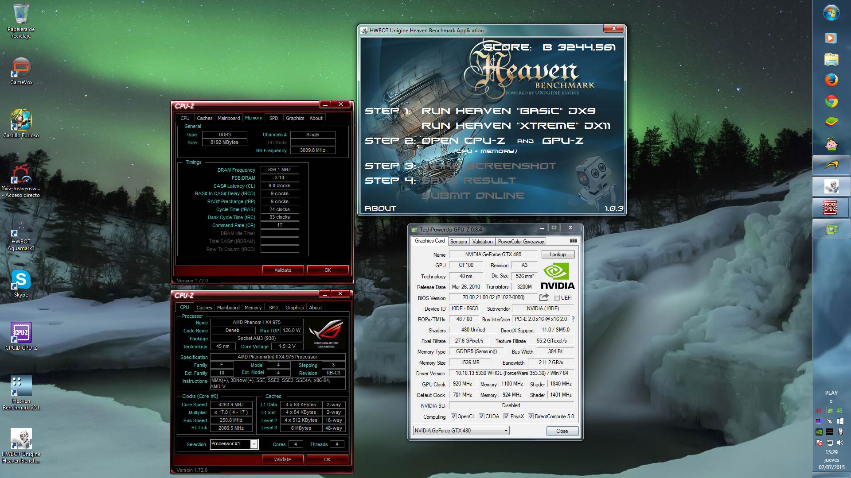Open the HWBOT Unigine Heaven Bench desktop shortcut
This screenshot has height=478, width=851.
coord(21,446)
